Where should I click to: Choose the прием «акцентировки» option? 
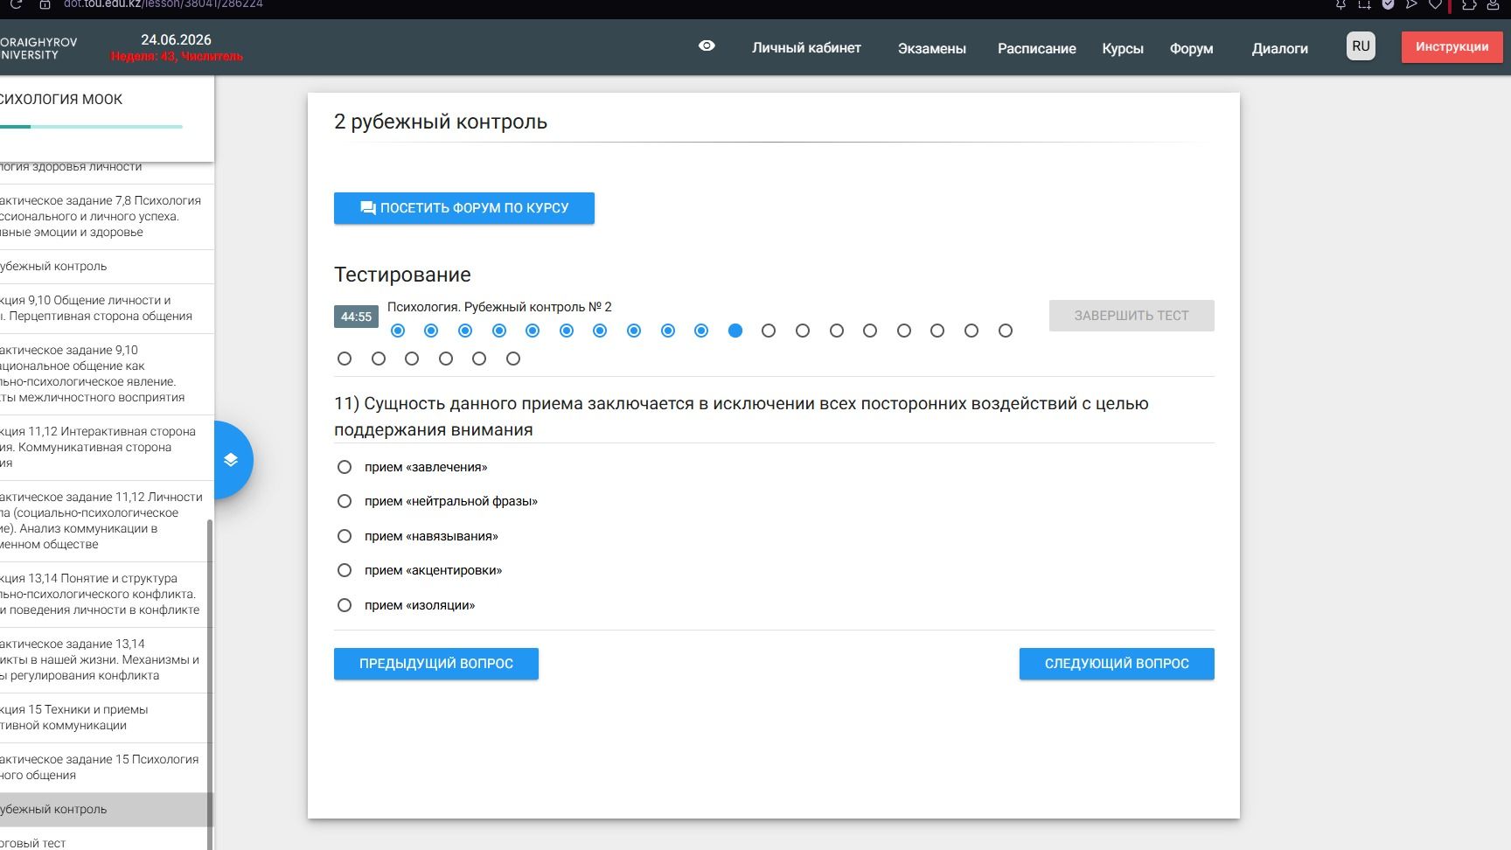345,570
